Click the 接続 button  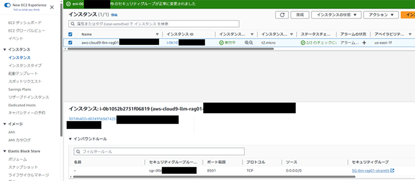pyautogui.click(x=300, y=15)
